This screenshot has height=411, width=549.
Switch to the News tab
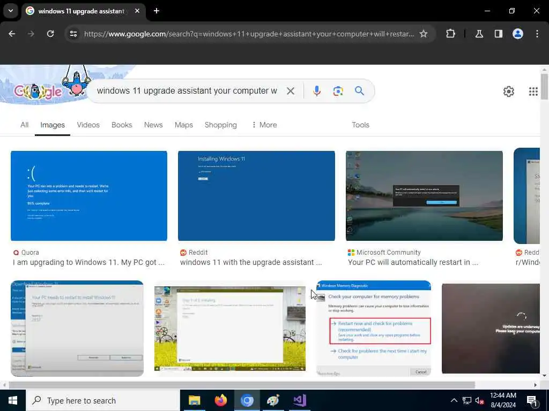153,125
